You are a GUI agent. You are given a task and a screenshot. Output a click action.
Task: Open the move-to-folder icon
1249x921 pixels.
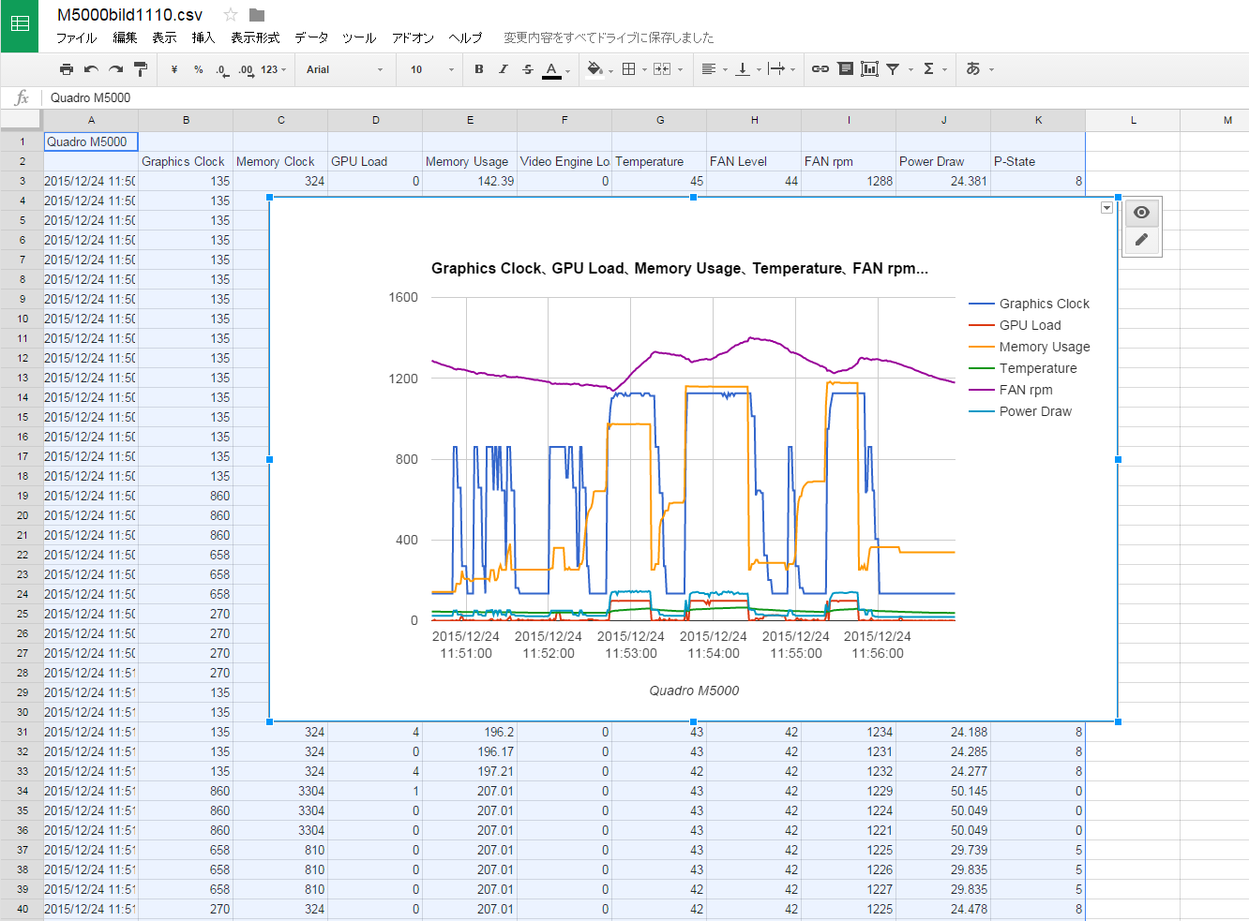tap(257, 15)
